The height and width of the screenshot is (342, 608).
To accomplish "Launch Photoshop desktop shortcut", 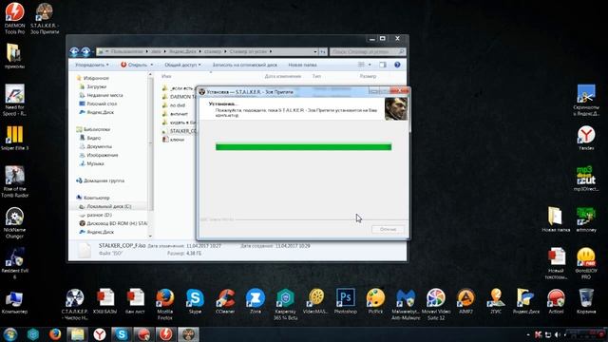I will pos(346,301).
